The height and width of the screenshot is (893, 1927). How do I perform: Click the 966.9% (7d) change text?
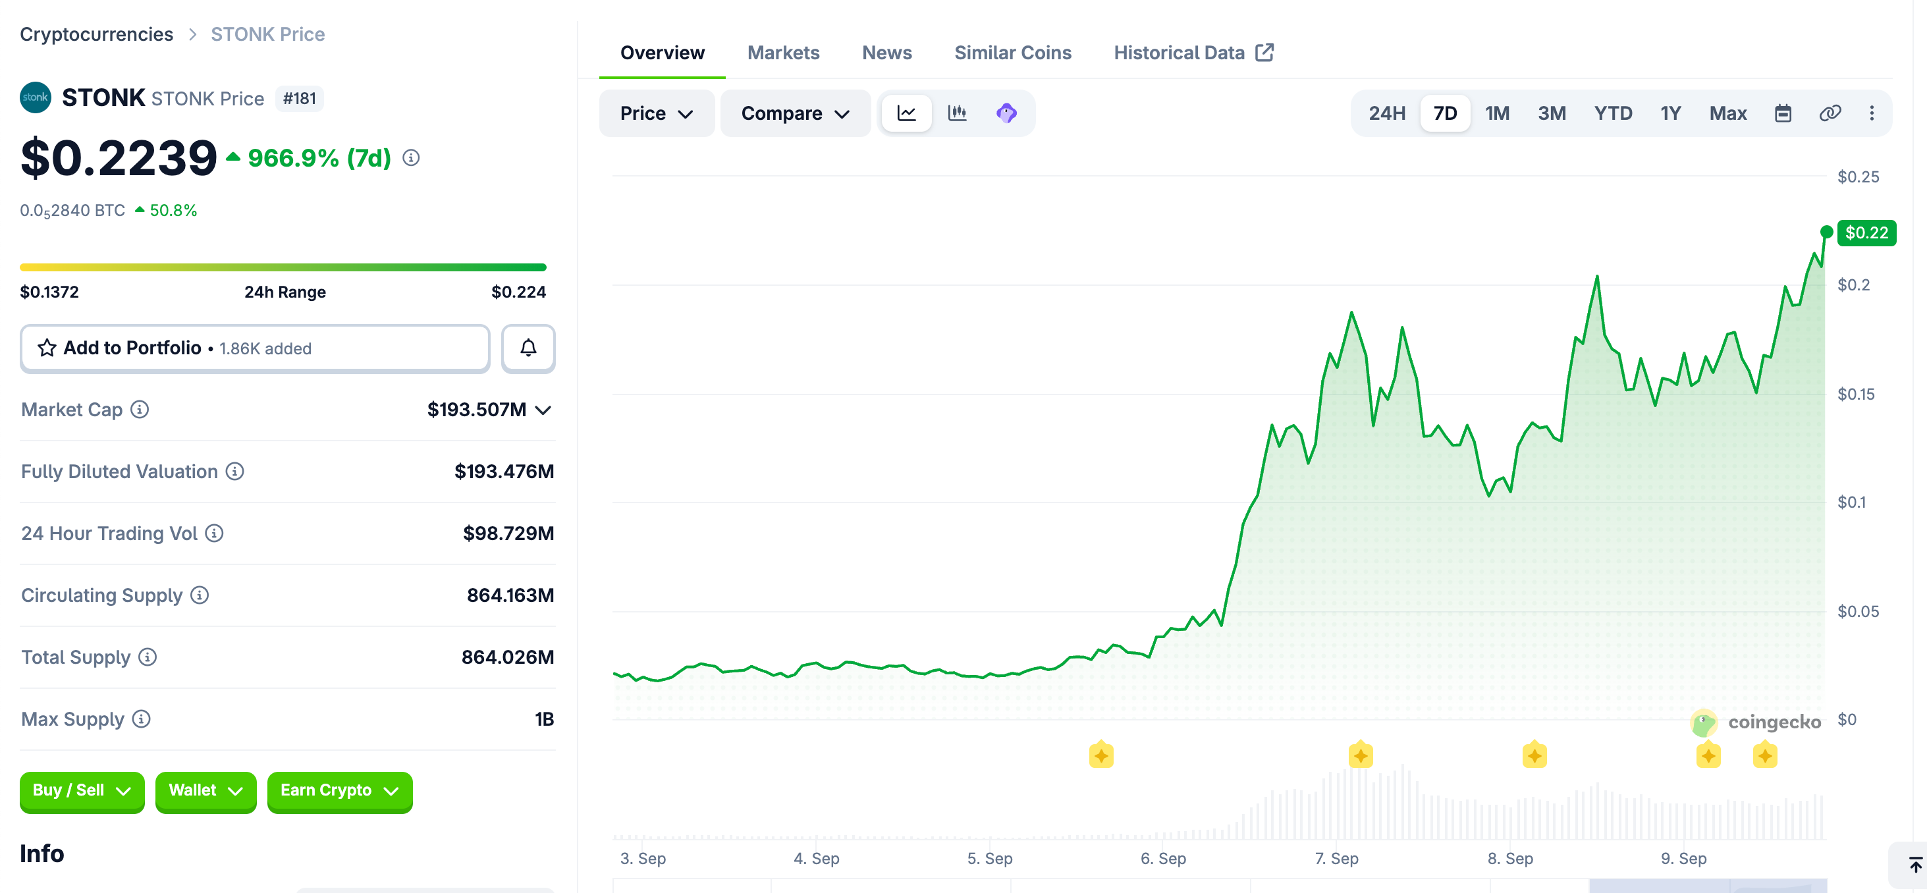click(319, 158)
